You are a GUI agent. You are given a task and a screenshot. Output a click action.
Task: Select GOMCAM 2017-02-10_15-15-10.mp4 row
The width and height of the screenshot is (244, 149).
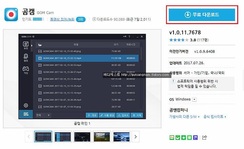pos(87,93)
